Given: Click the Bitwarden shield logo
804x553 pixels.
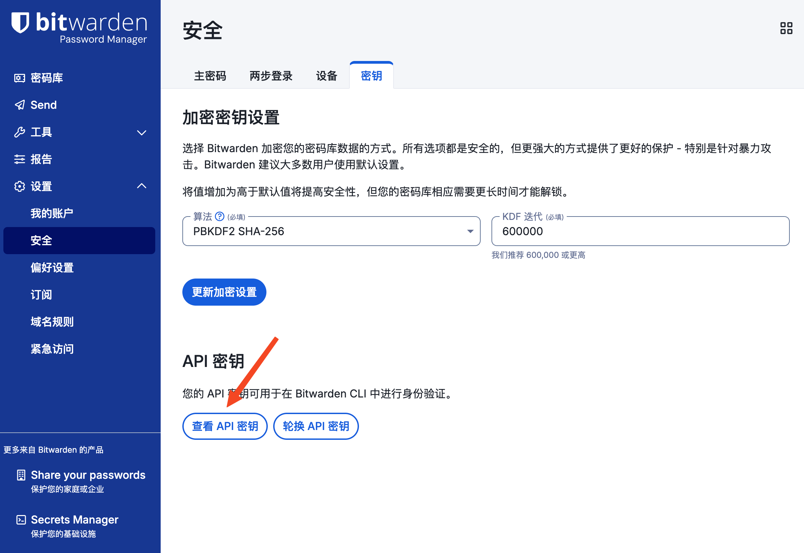Looking at the screenshot, I should coord(20,23).
